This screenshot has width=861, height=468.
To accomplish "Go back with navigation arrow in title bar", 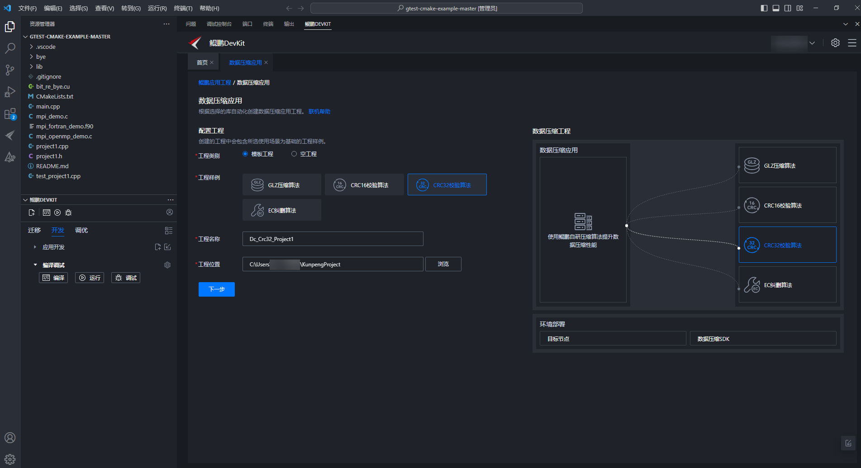I will [289, 8].
